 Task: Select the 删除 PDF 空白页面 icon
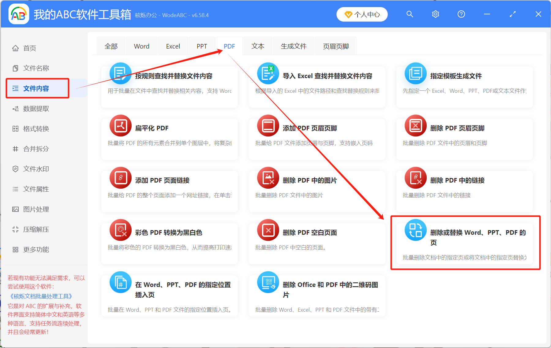[x=268, y=230]
